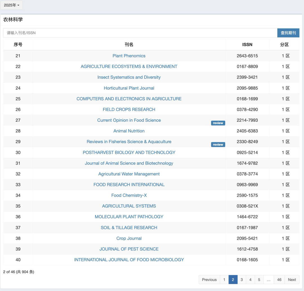Select ISSN 0378-4290 cell
The height and width of the screenshot is (291, 304).
click(x=247, y=109)
